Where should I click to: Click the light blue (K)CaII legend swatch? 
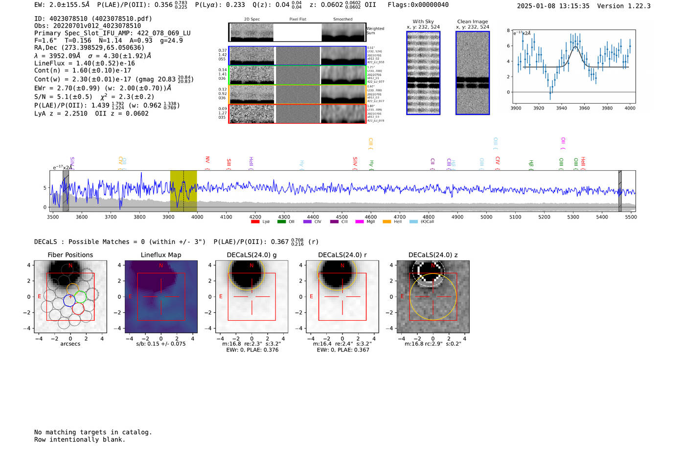(x=413, y=222)
